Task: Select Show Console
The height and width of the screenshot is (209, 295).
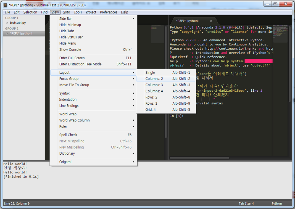Action: (x=94, y=49)
